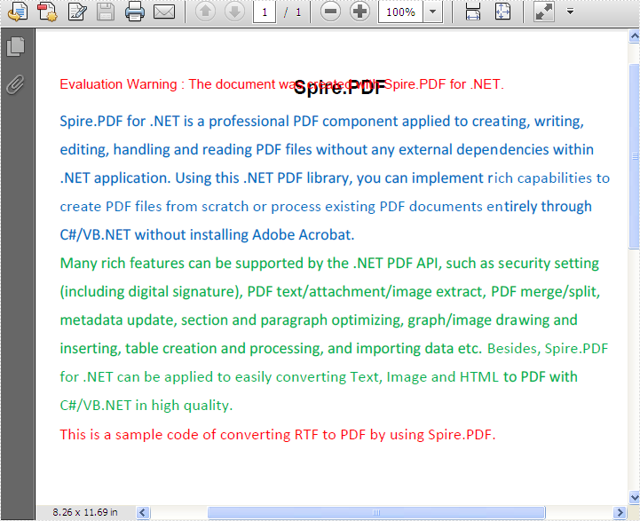Click 'C#/VB.NET in high quality.' green line

point(146,406)
